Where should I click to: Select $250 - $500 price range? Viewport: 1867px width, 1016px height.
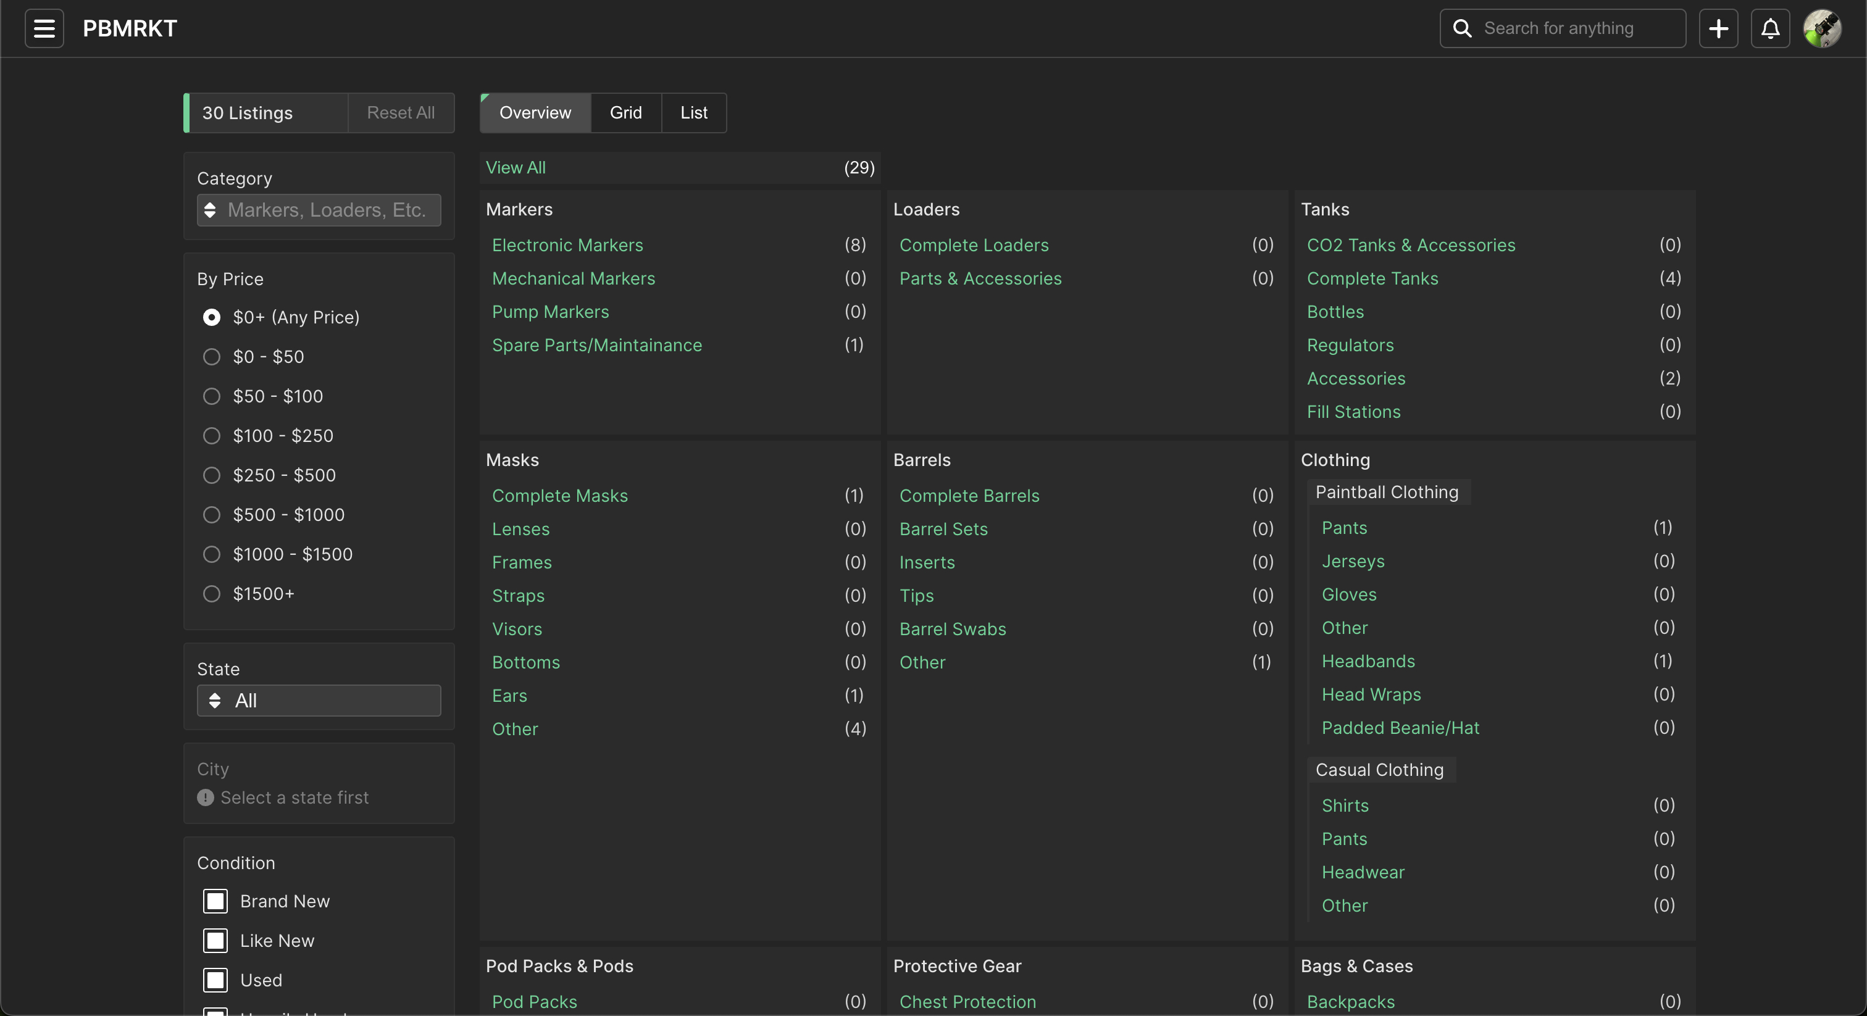click(x=212, y=475)
